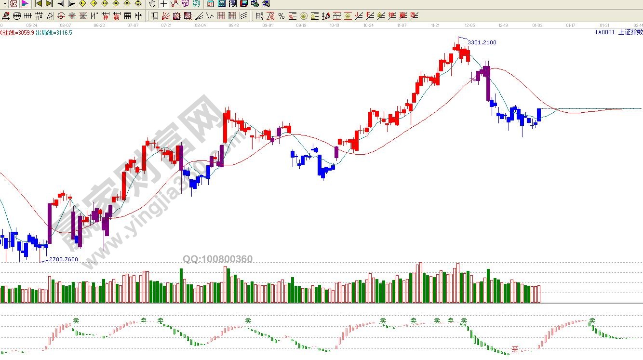Open the calculator tool
643x360 pixels.
[x=222, y=4]
